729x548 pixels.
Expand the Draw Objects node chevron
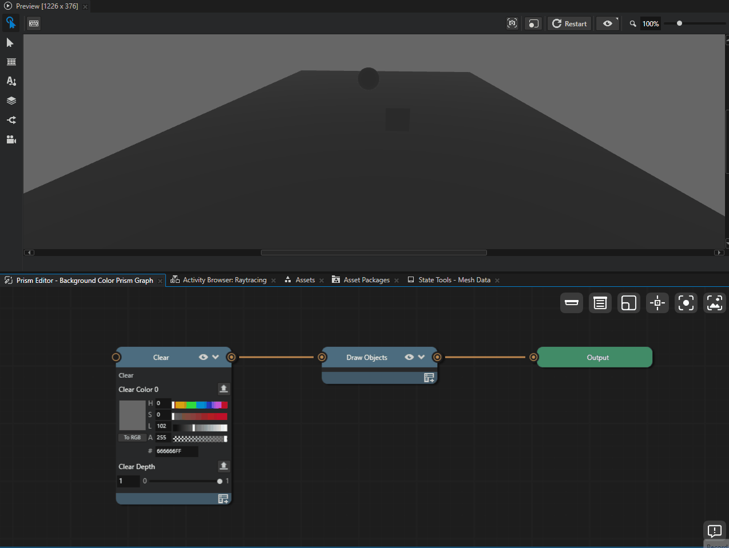422,357
